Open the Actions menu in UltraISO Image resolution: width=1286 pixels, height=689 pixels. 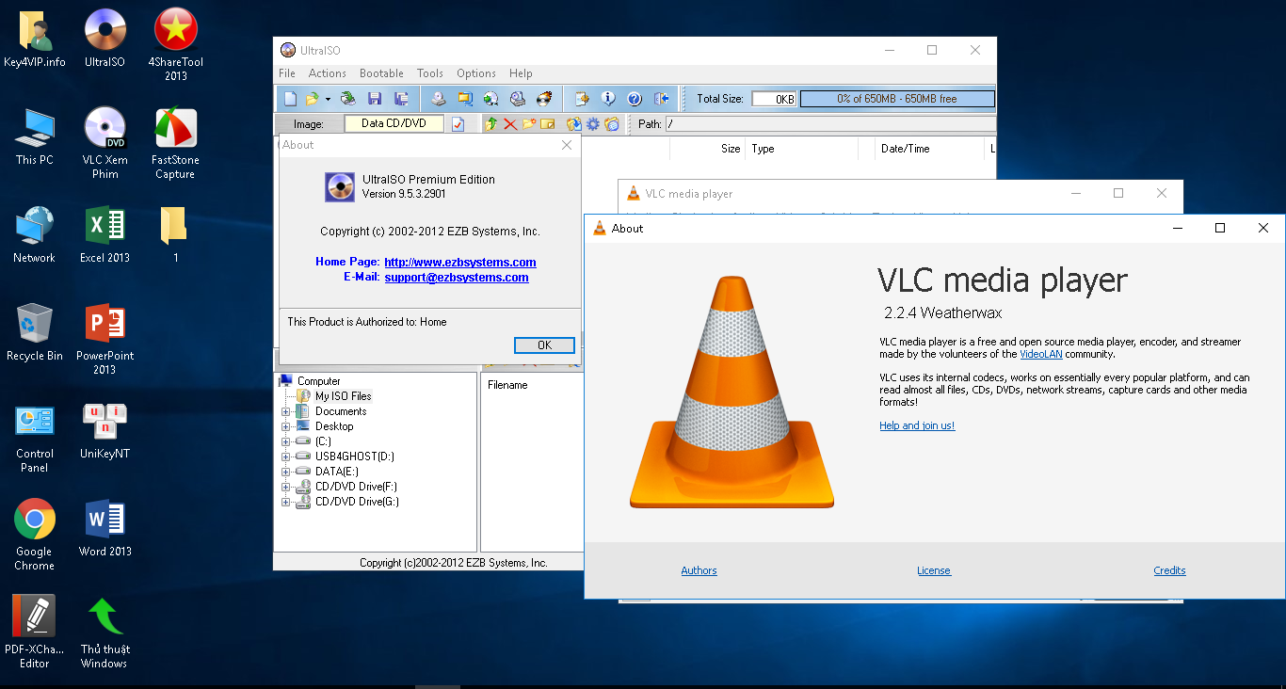(x=328, y=73)
